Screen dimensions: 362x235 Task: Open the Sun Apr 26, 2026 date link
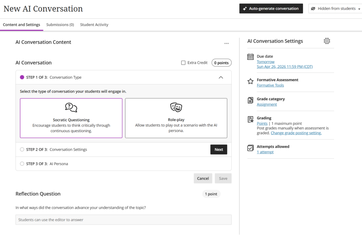pos(285,67)
